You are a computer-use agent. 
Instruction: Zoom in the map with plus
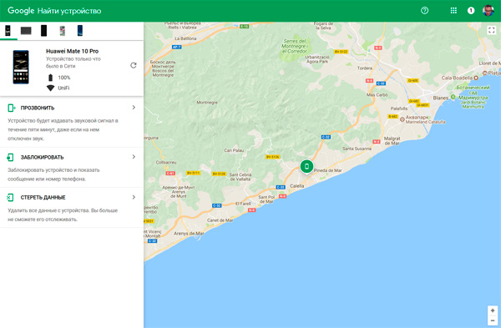coord(493,310)
